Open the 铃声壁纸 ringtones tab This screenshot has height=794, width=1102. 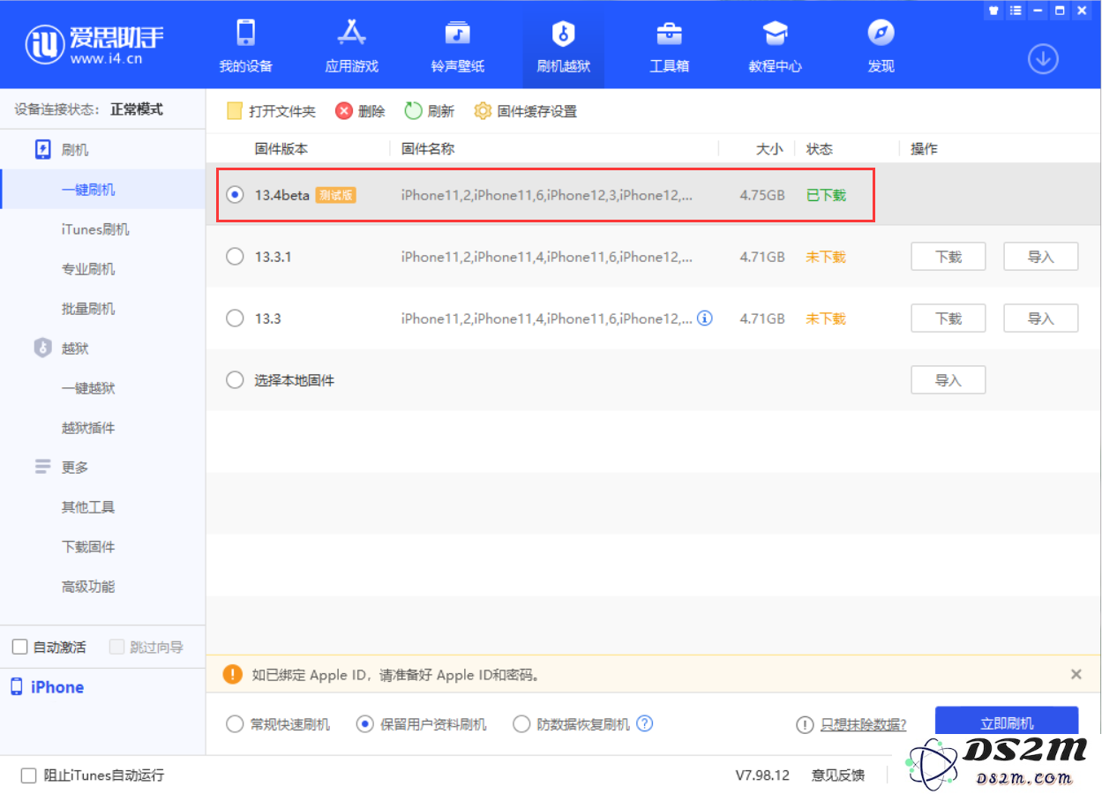point(457,46)
